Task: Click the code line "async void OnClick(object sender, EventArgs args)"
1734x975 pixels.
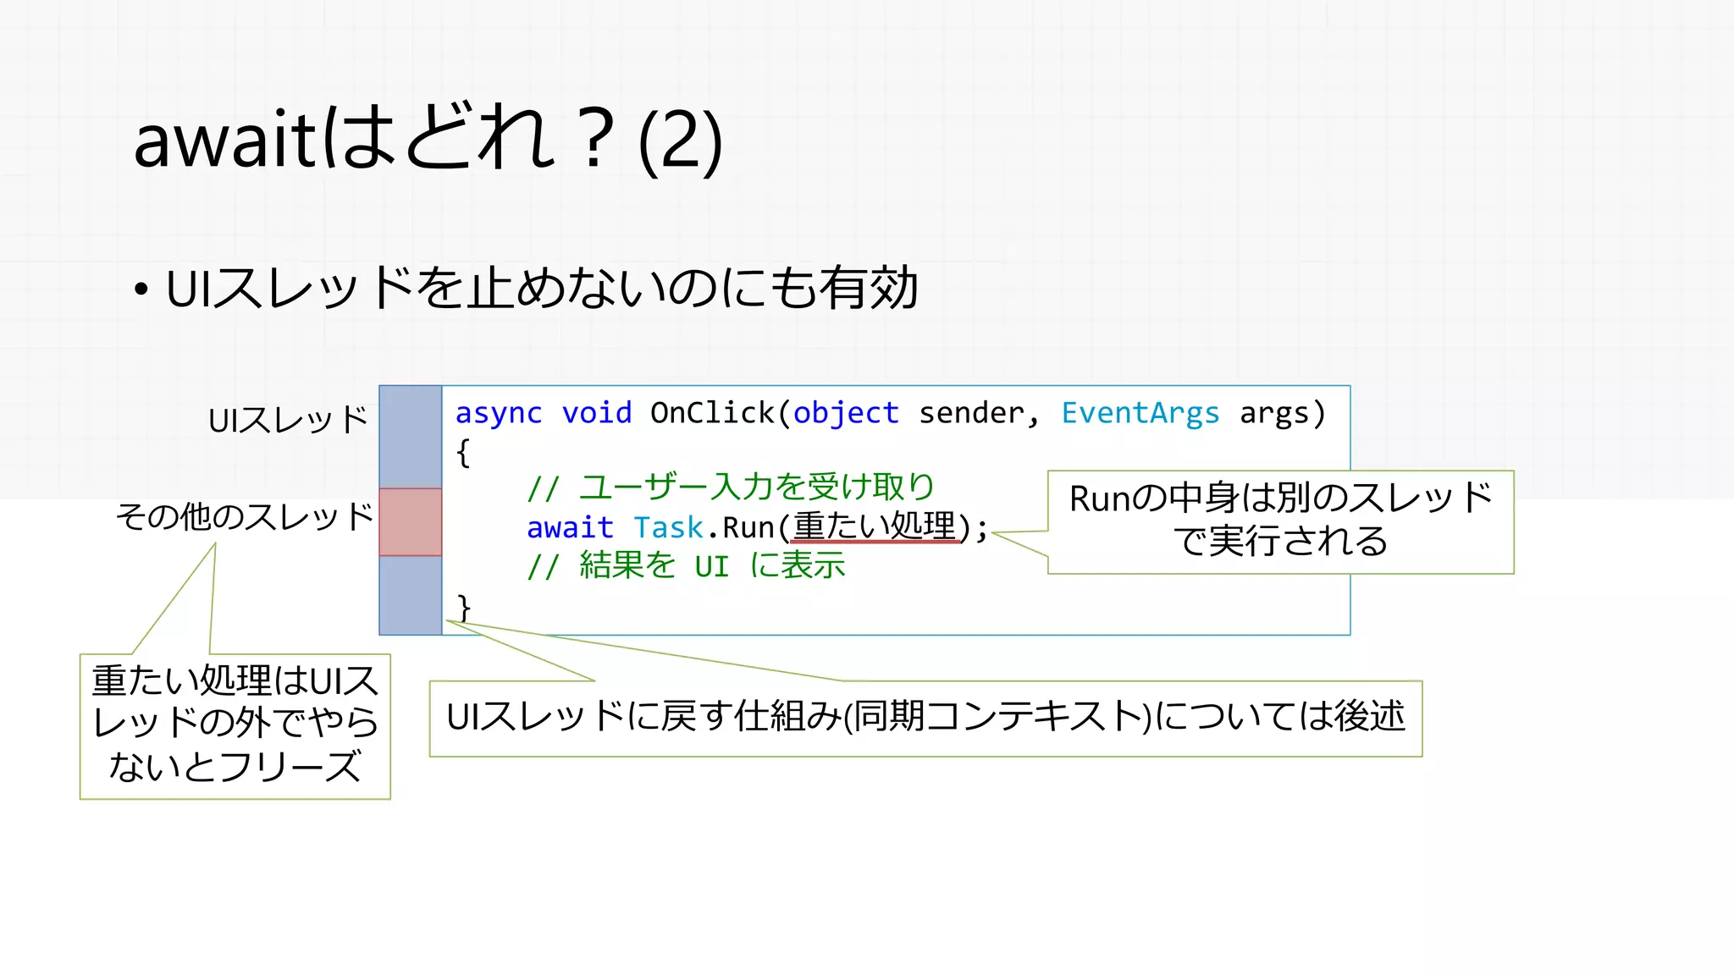Action: (891, 413)
